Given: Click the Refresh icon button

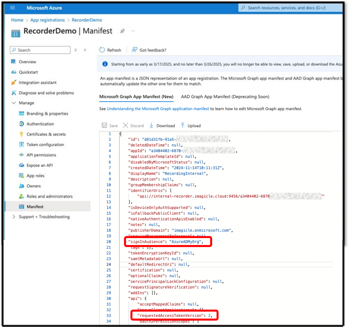Looking at the screenshot, I should [102, 50].
